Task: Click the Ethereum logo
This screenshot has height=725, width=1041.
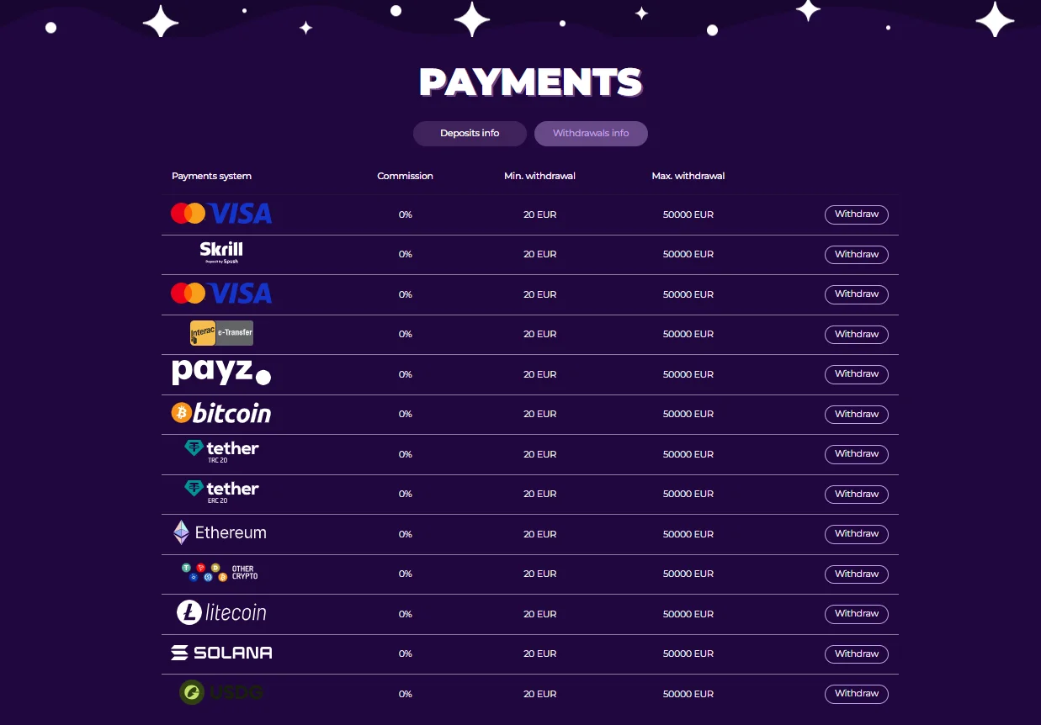Action: click(x=220, y=532)
